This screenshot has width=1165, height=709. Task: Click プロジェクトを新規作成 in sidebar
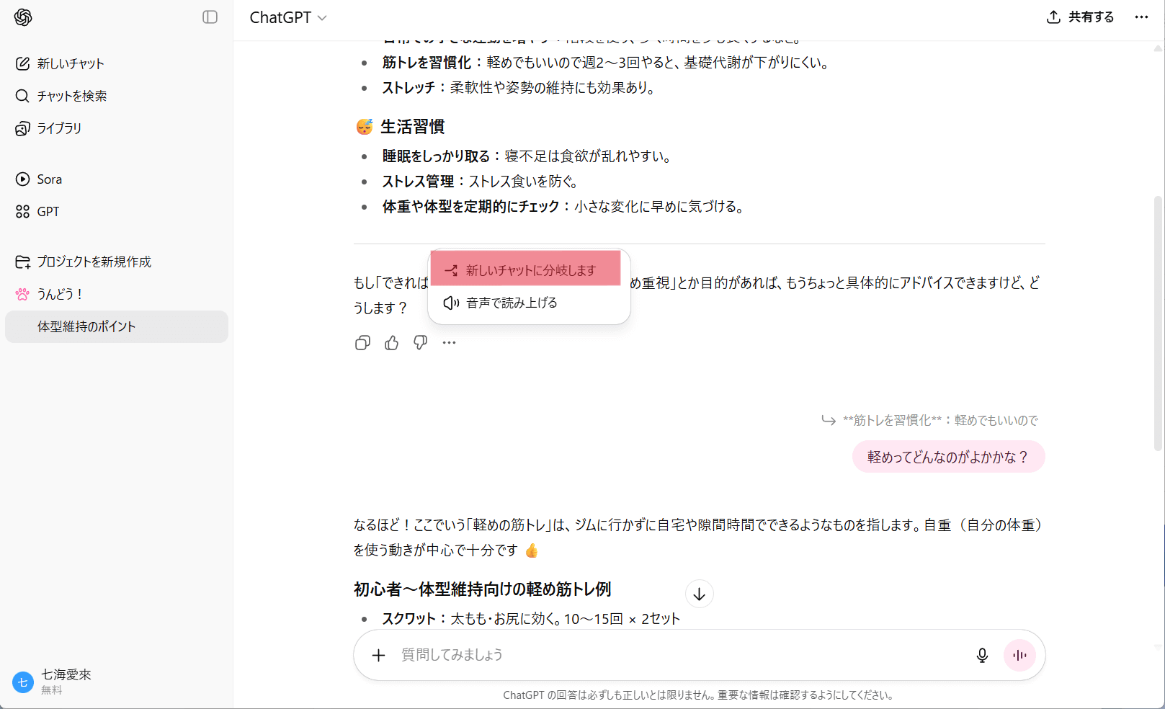[94, 262]
